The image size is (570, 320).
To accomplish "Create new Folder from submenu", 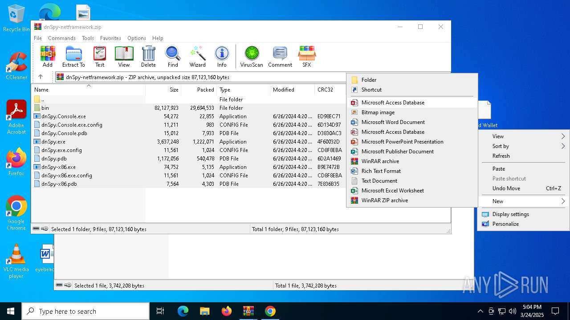I will pyautogui.click(x=412, y=80).
